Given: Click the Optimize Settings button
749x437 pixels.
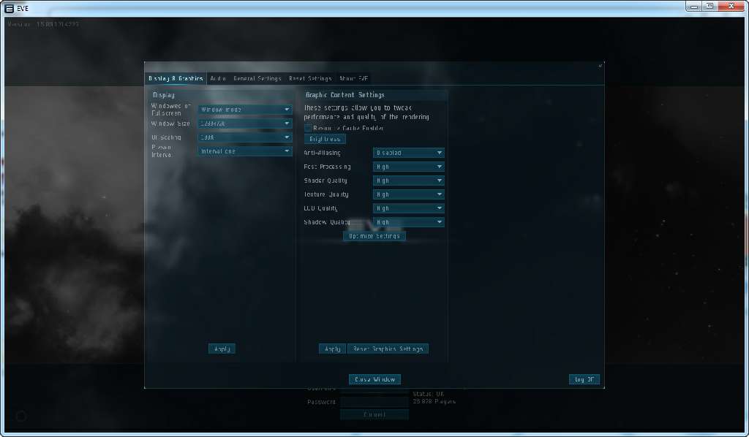Looking at the screenshot, I should tap(374, 236).
